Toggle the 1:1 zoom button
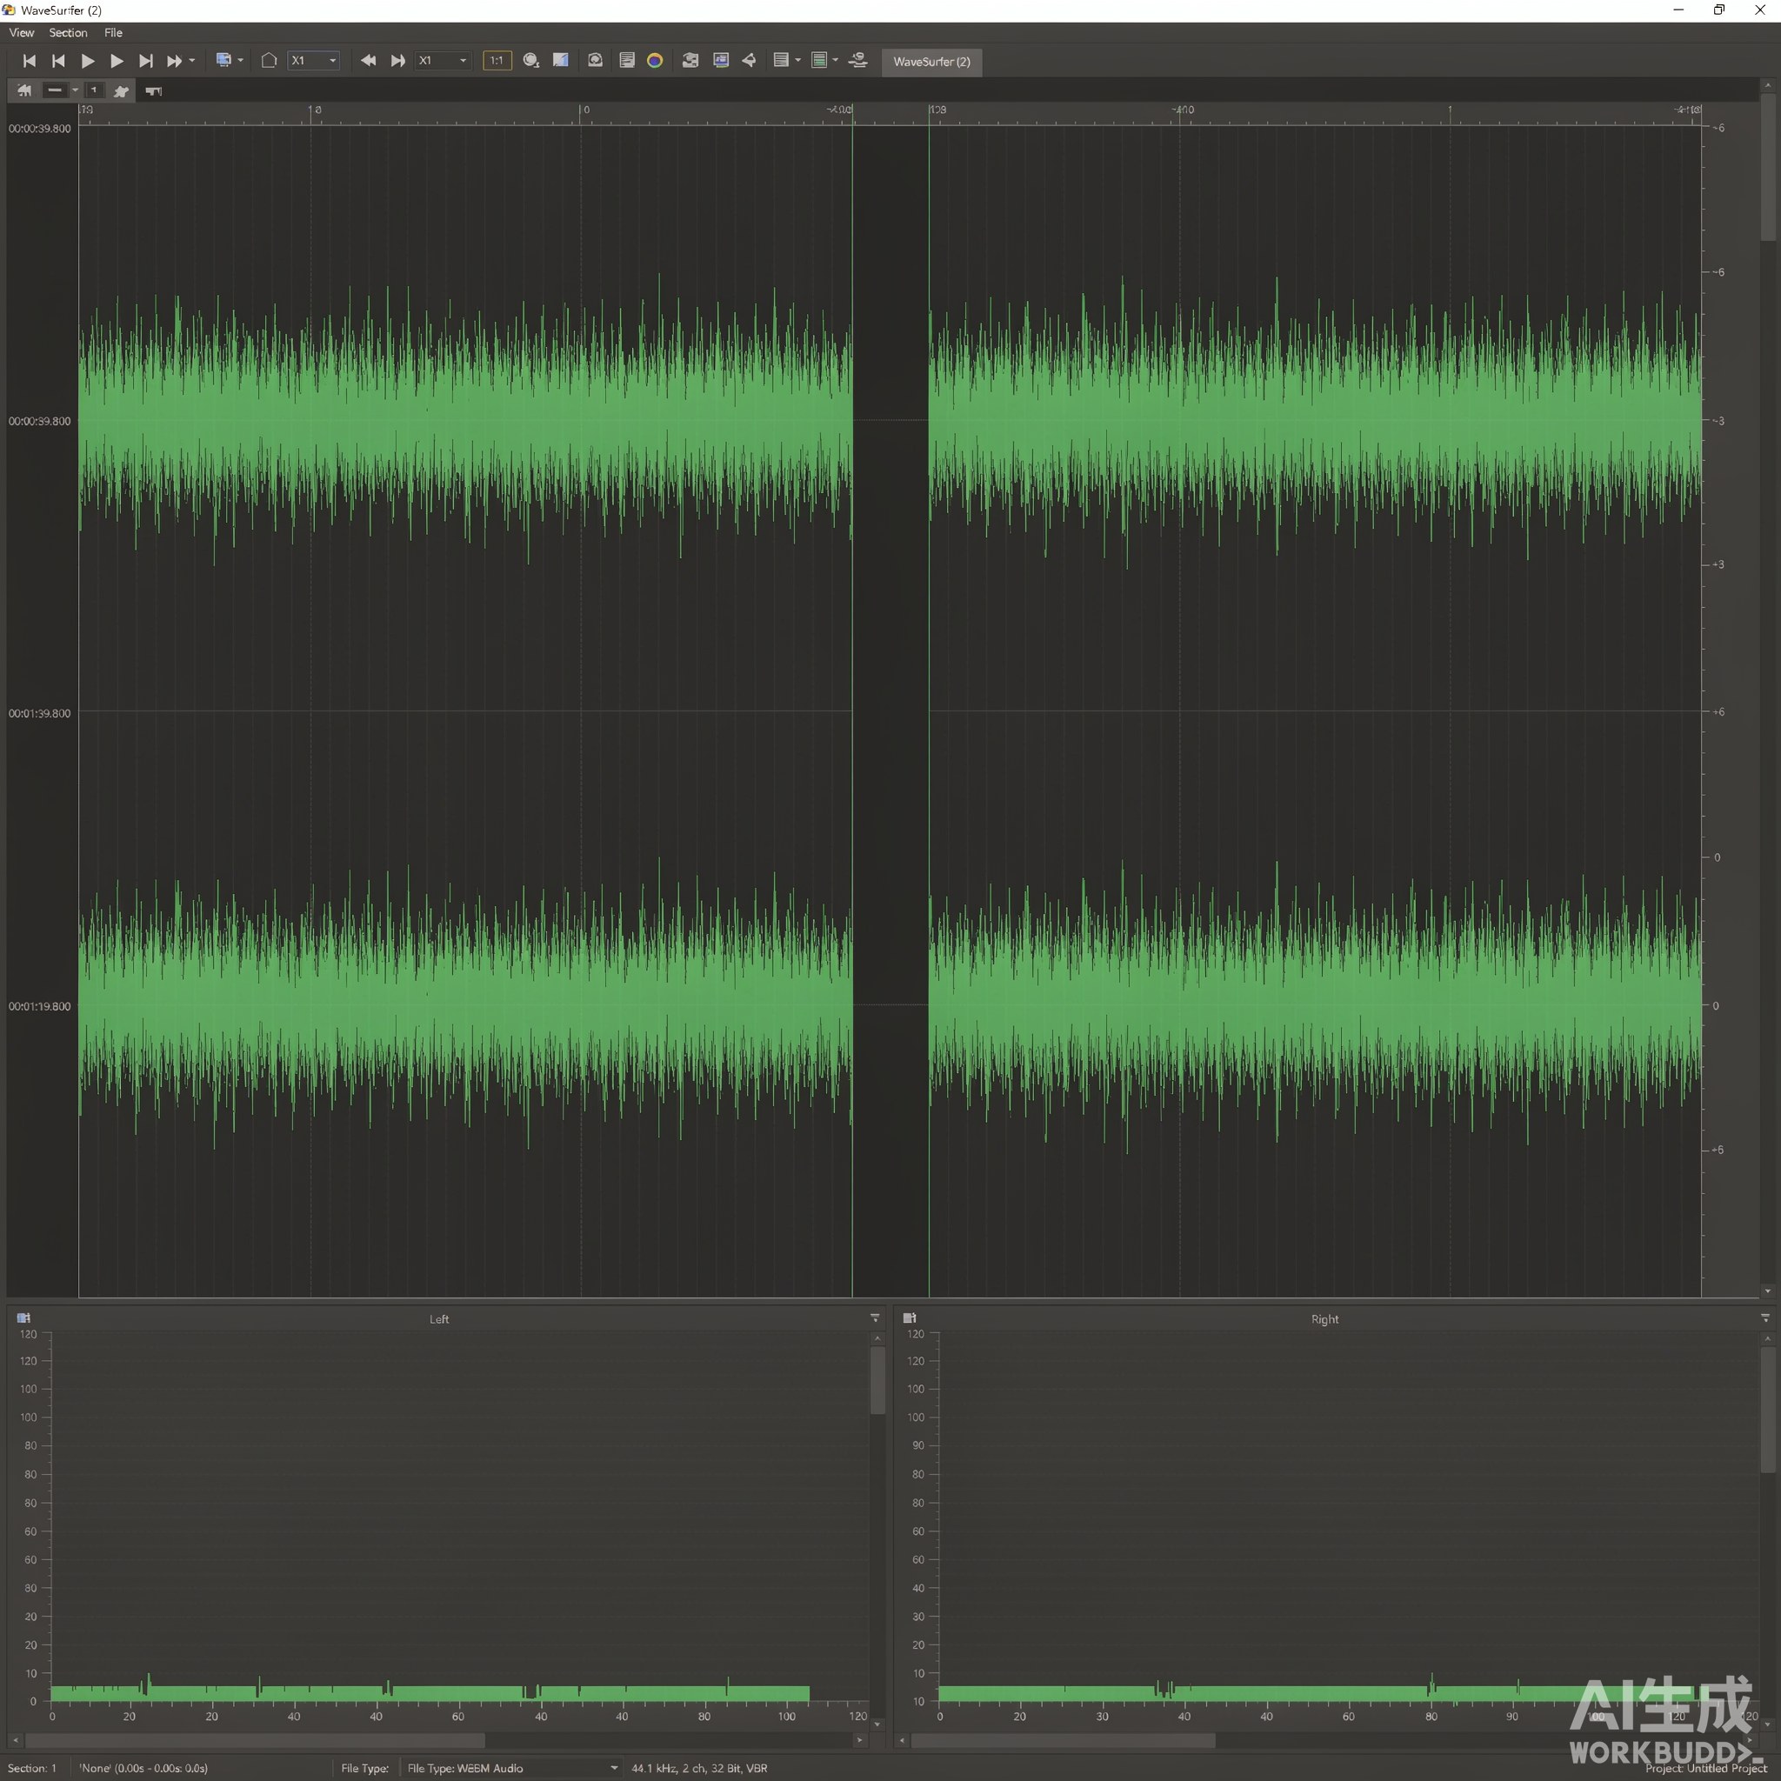1781x1781 pixels. 497,61
